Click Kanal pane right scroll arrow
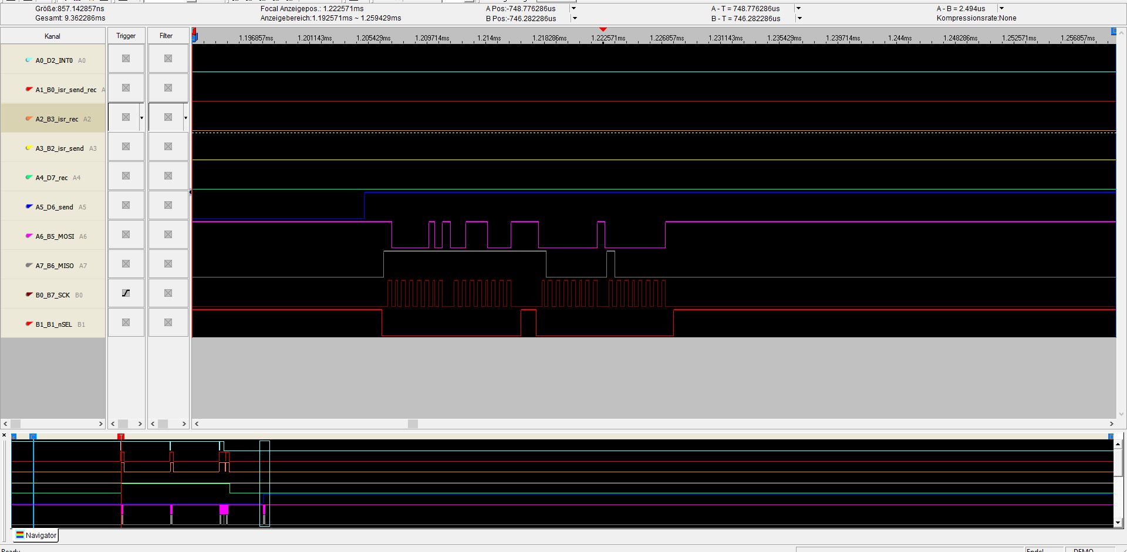This screenshot has width=1127, height=552. [x=100, y=424]
